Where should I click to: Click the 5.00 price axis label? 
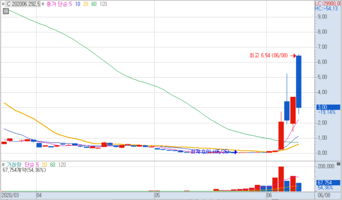(322, 77)
